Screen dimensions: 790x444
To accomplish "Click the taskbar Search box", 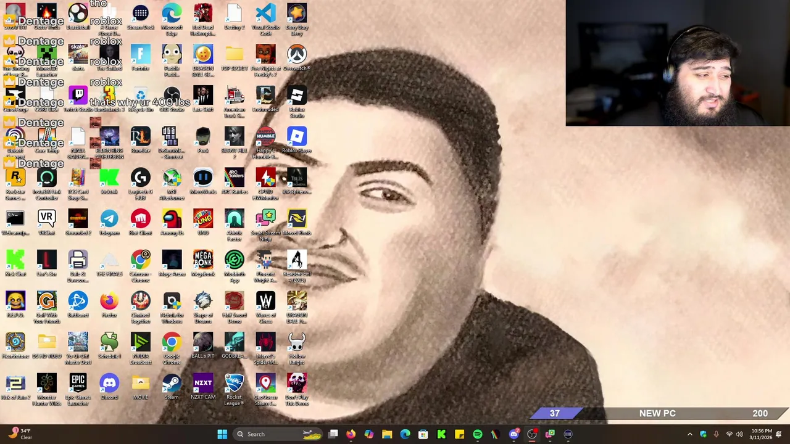I will [276, 434].
